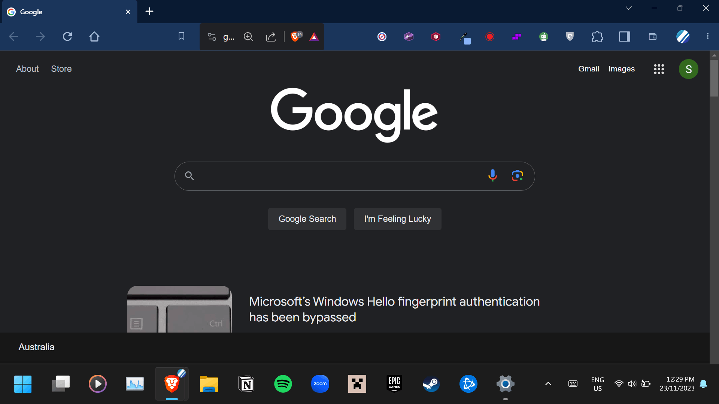The height and width of the screenshot is (404, 719).
Task: Click the color picker eyedropper extension
Action: 465,38
